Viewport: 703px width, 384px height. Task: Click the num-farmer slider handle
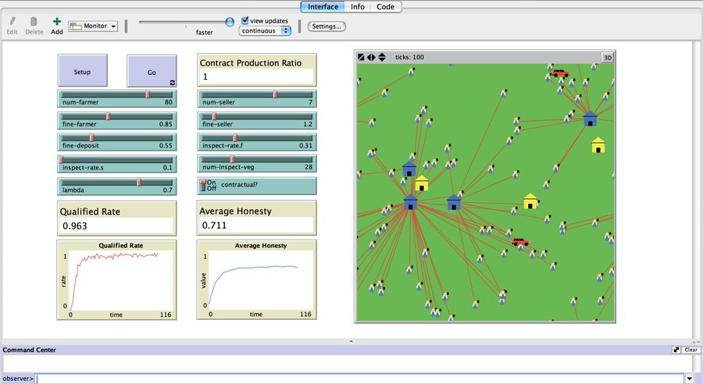(147, 94)
